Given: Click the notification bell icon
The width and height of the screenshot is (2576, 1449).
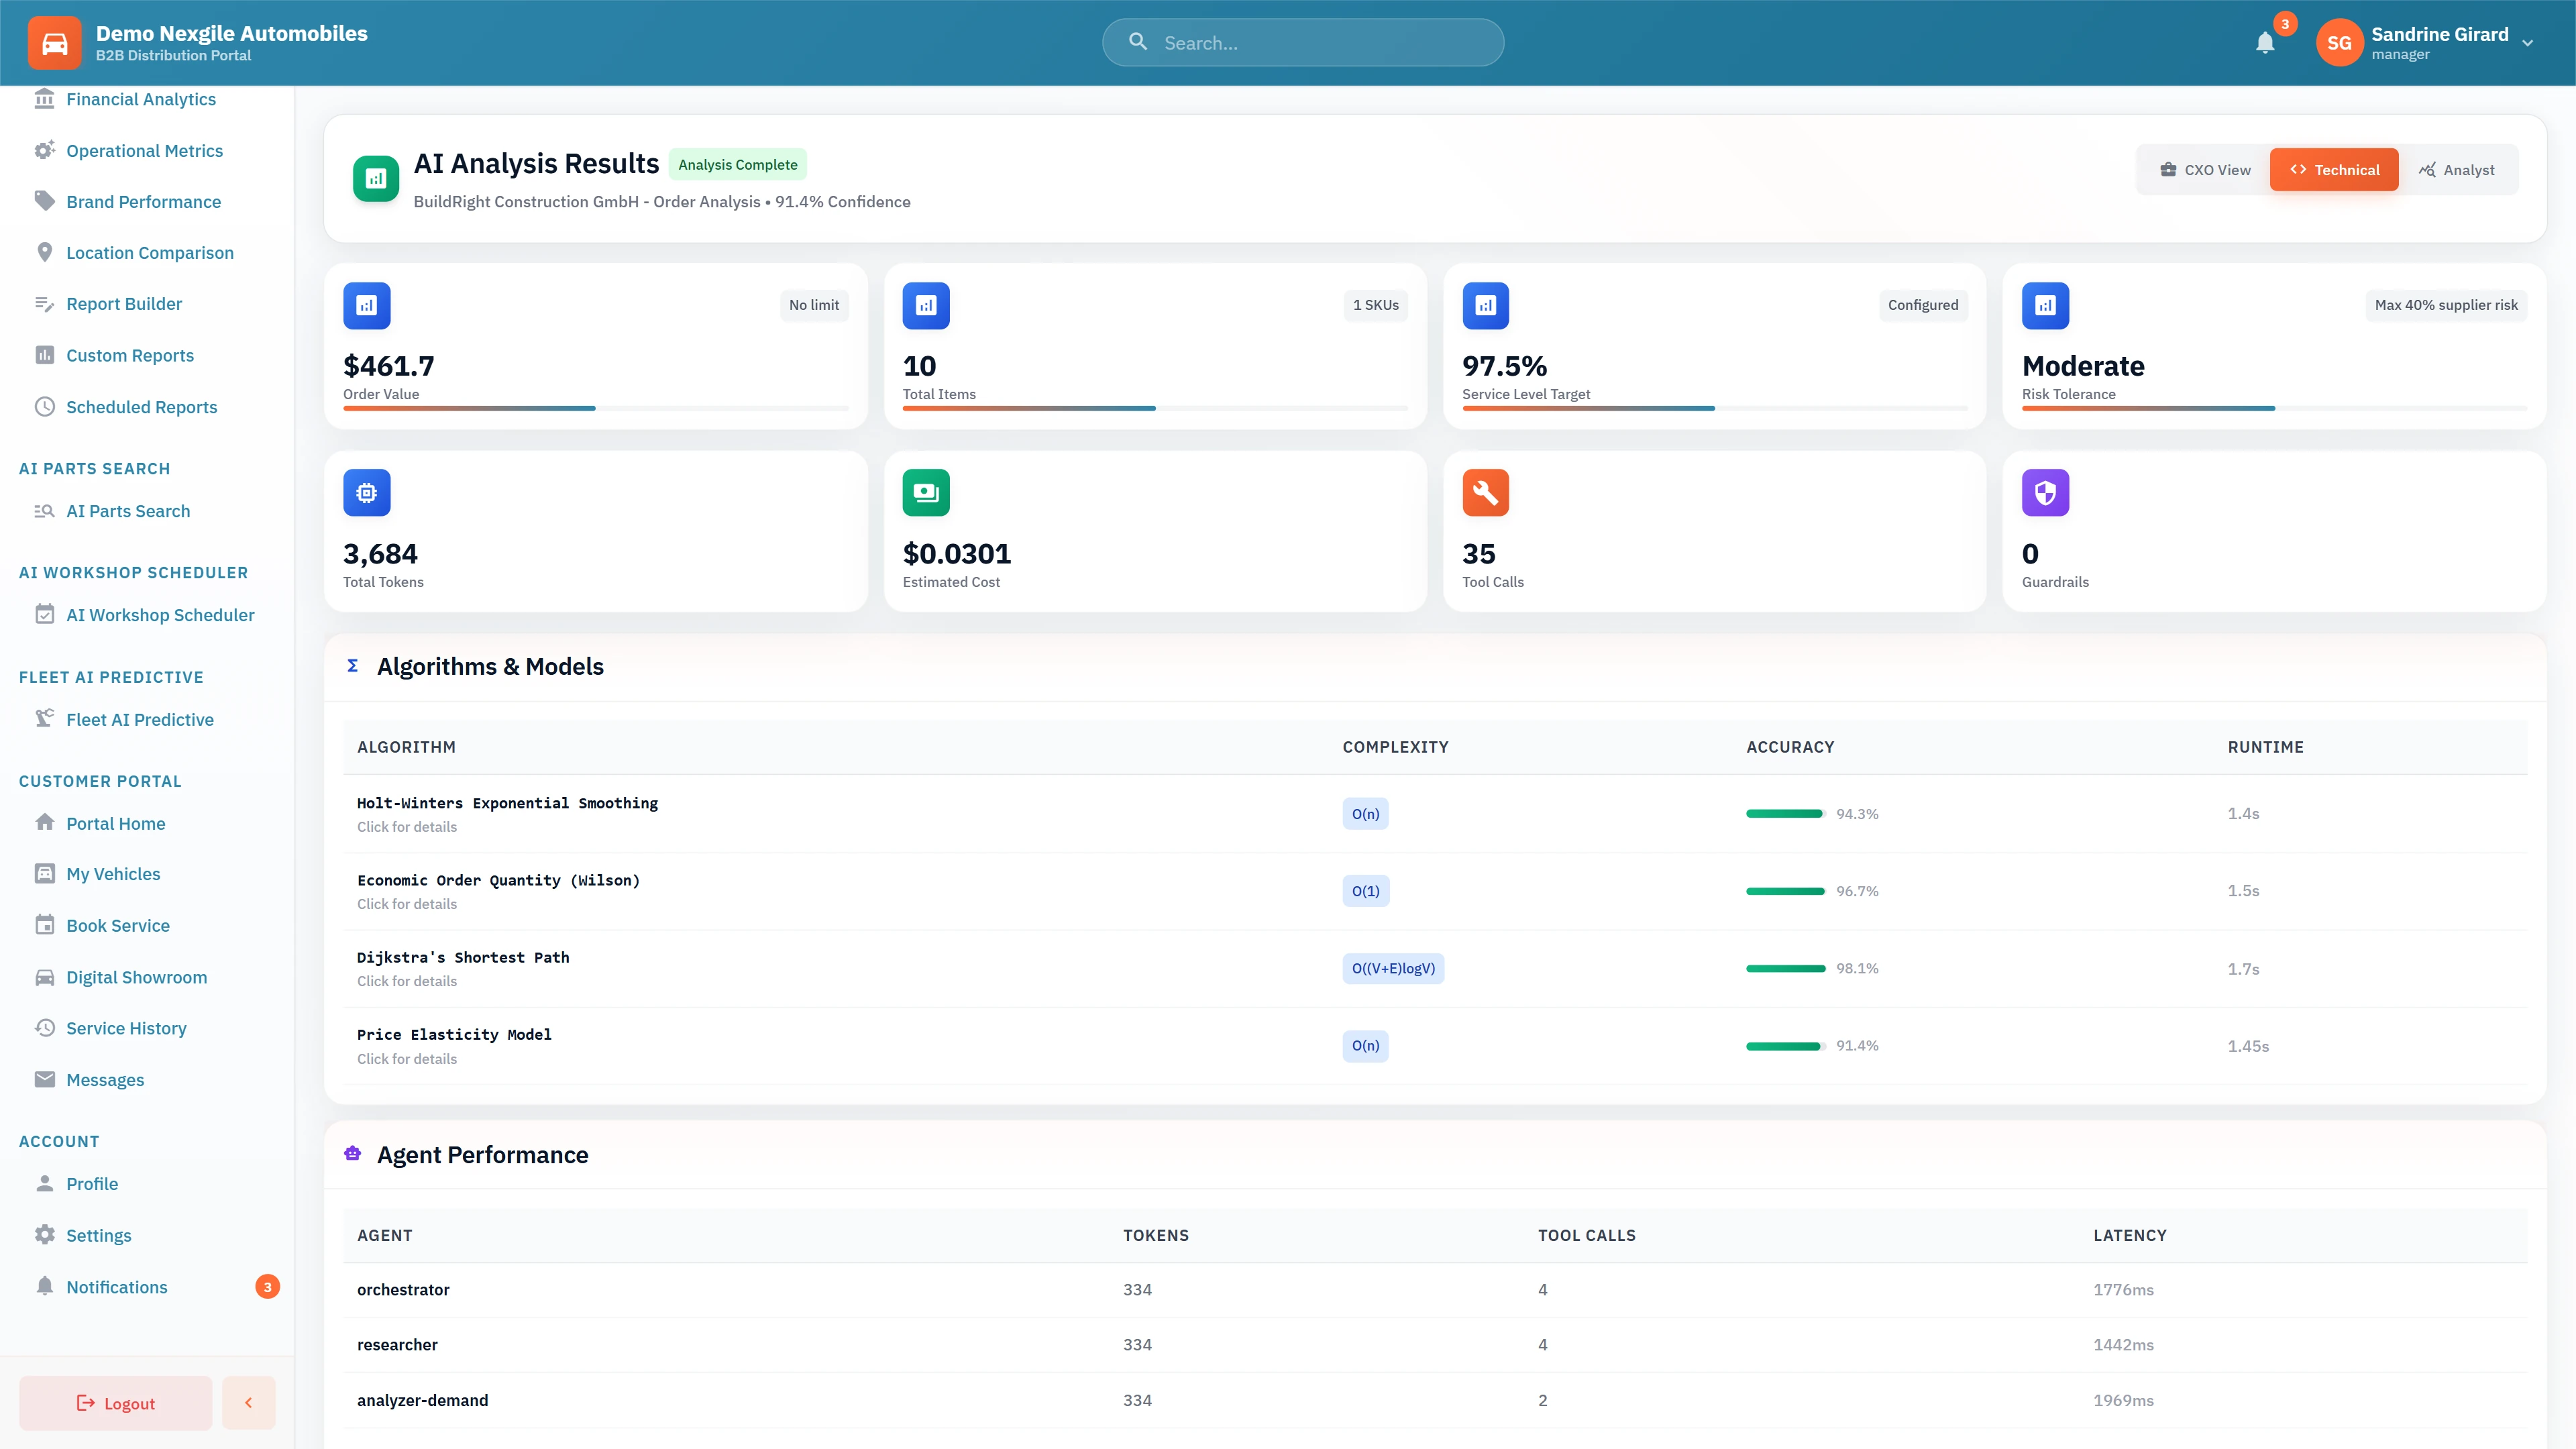Looking at the screenshot, I should point(2265,43).
